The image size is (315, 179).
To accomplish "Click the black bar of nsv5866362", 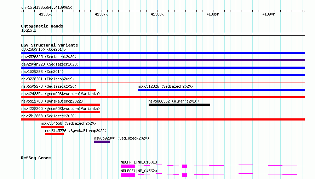I will click(179, 105).
